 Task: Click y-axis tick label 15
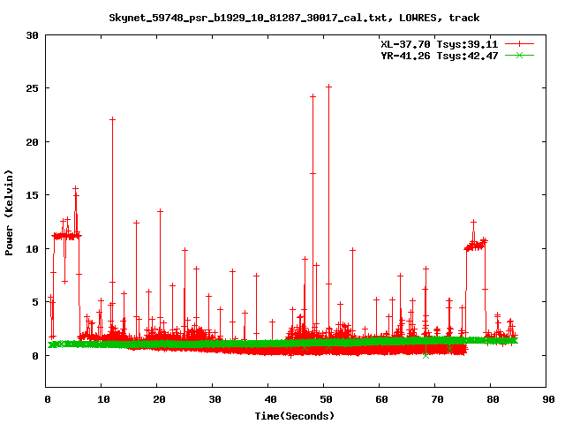pyautogui.click(x=32, y=195)
